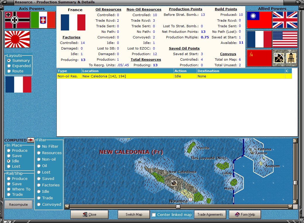Choose the Summary layout option
This screenshot has height=223, width=304.
click(9, 60)
